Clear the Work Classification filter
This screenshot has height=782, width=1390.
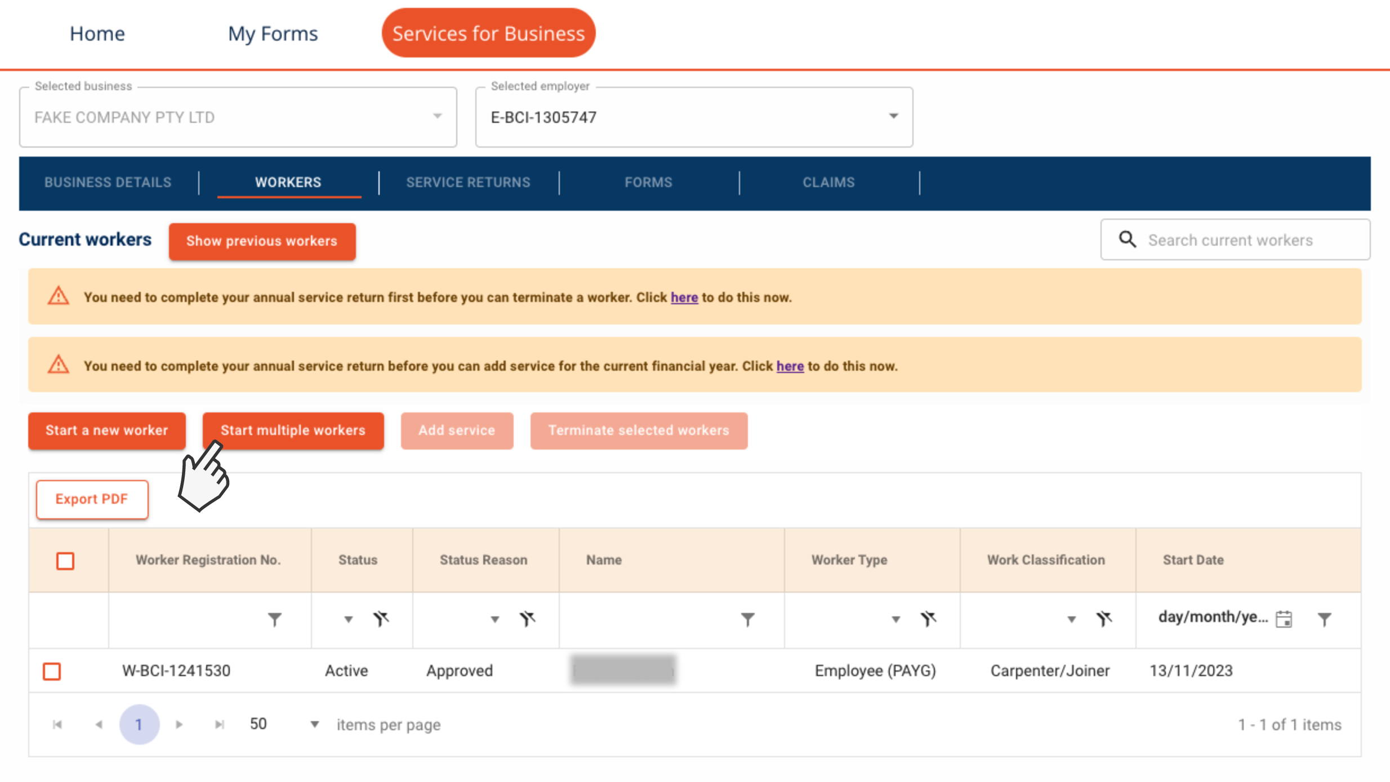[1104, 619]
